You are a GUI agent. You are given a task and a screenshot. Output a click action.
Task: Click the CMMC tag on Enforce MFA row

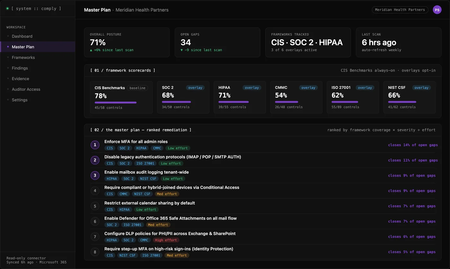tap(157, 148)
